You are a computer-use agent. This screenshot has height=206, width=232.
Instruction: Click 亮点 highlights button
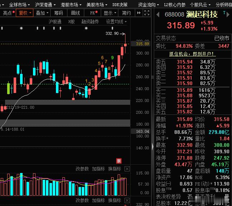coord(8,13)
